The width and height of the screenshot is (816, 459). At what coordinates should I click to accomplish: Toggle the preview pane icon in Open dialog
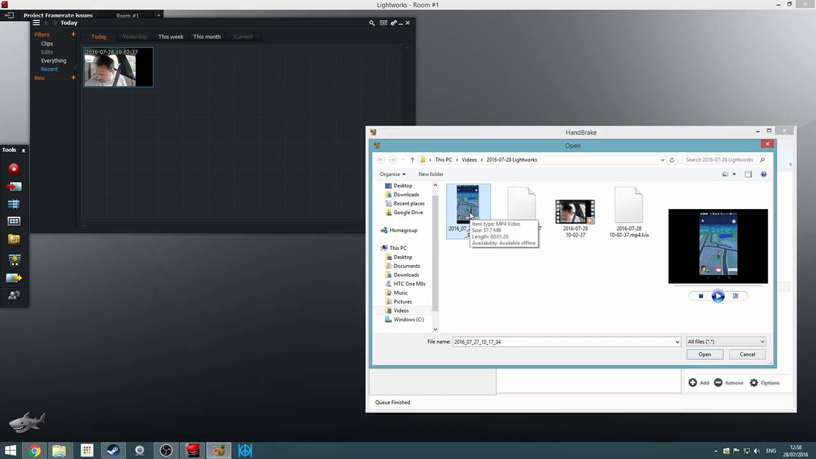pyautogui.click(x=748, y=174)
